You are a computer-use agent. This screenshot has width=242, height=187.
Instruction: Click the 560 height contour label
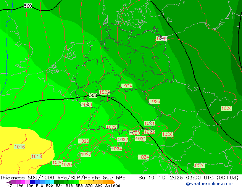coord(28,6)
